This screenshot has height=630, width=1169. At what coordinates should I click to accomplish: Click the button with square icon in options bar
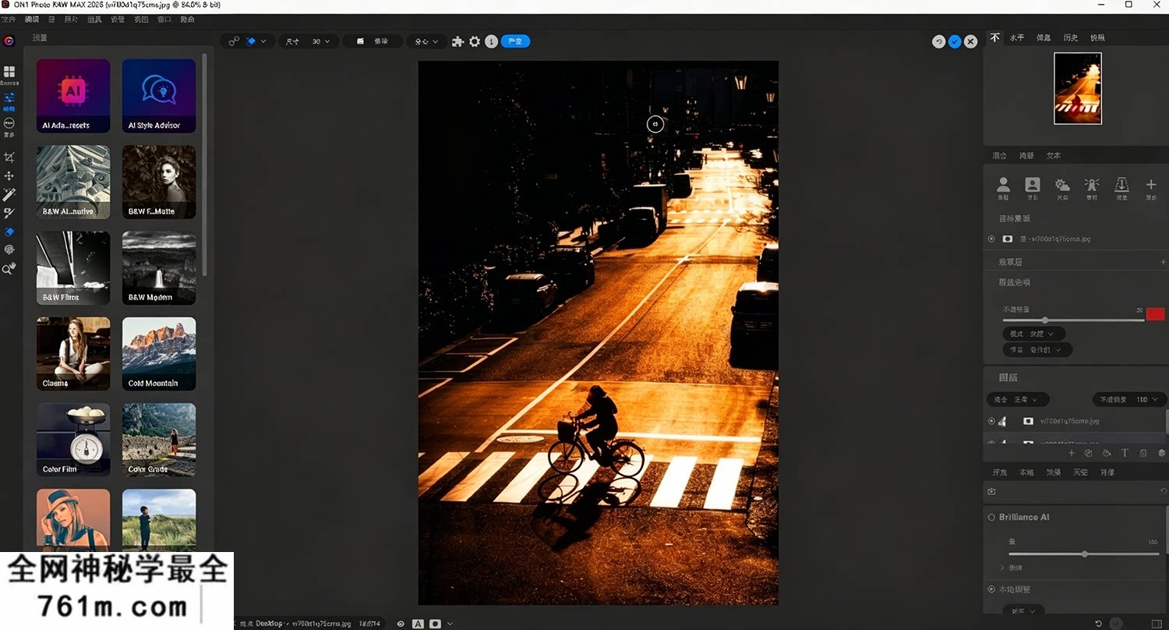tap(373, 41)
